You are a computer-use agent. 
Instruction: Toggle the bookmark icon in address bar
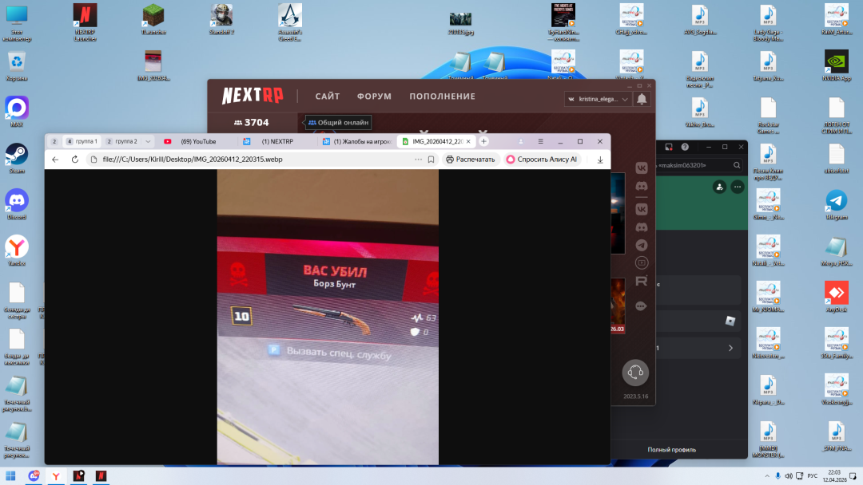tap(431, 160)
